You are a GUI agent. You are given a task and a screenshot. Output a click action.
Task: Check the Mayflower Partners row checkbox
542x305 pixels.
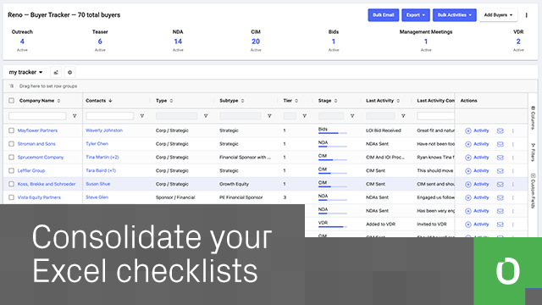tap(11, 130)
